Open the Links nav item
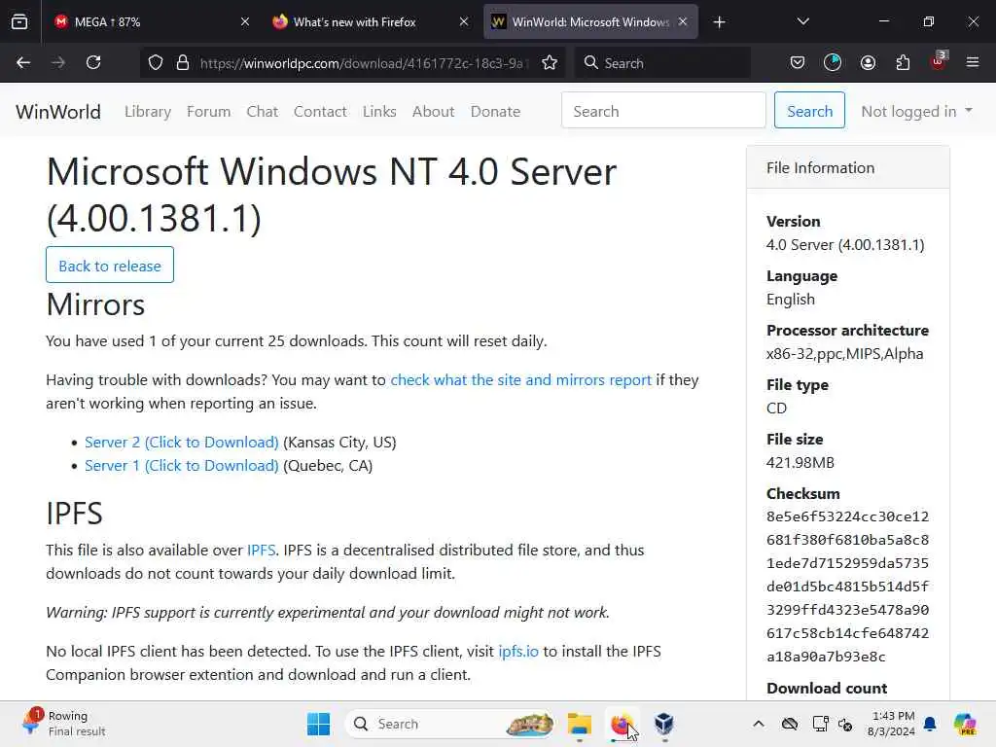The width and height of the screenshot is (996, 747). point(379,111)
